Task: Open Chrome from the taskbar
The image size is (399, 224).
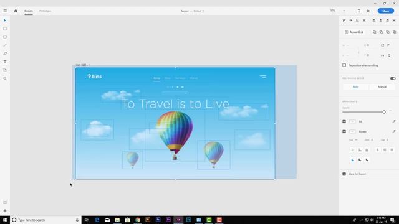Action: [x=138, y=220]
